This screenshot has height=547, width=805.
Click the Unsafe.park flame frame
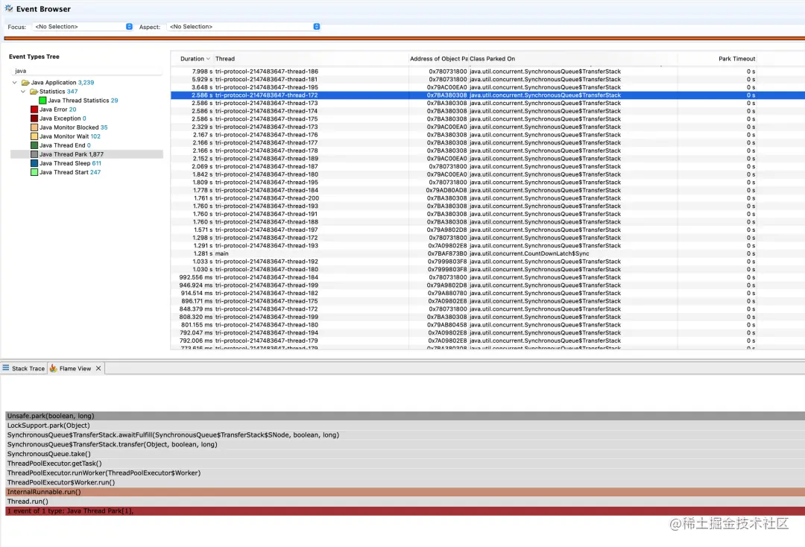(x=405, y=416)
